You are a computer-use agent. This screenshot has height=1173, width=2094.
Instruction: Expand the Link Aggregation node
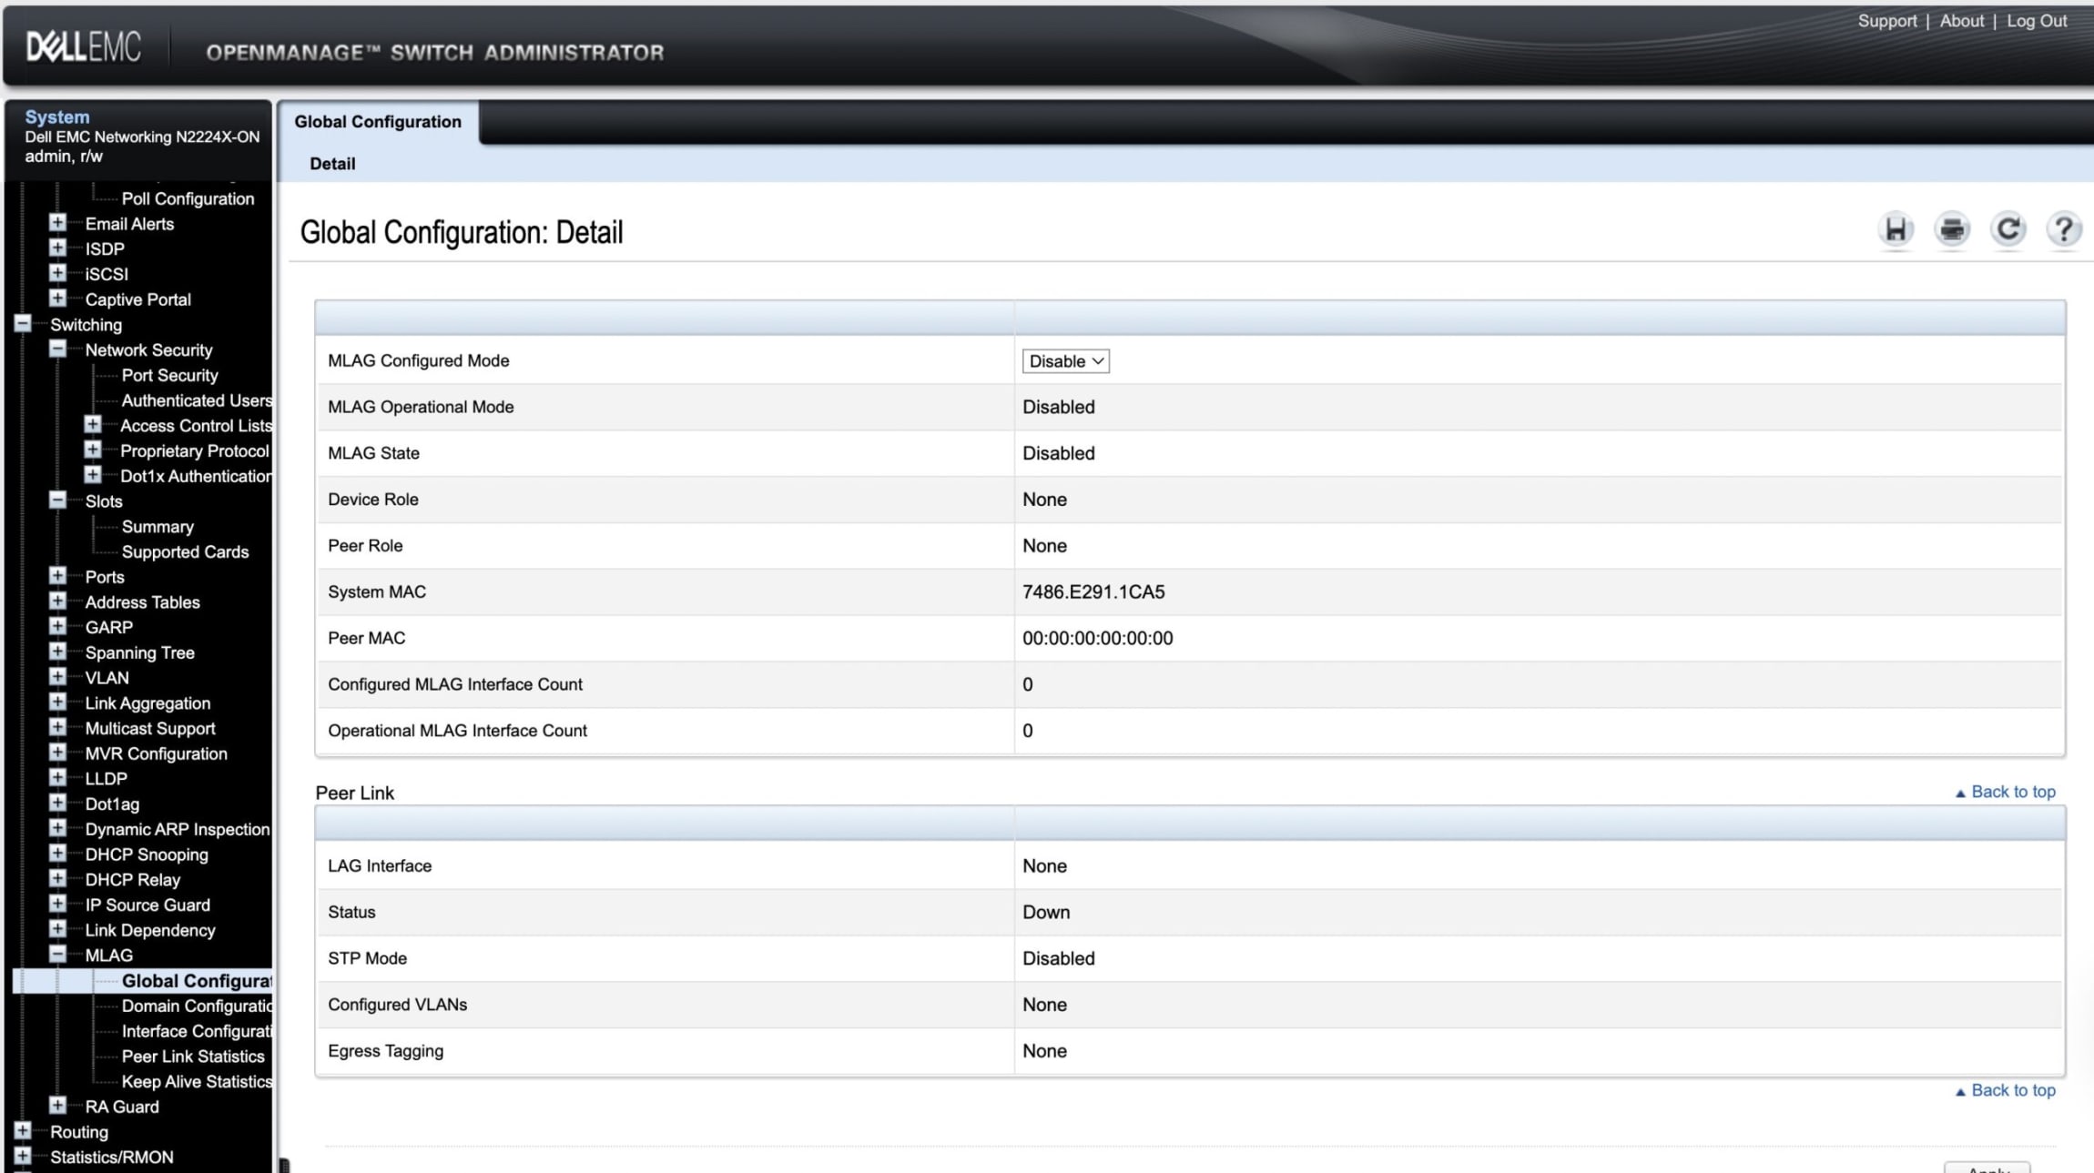(x=57, y=703)
